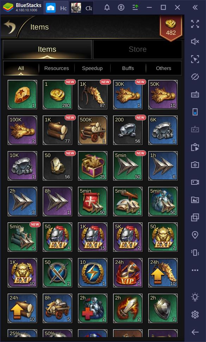Mute BlueStacks volume
This screenshot has width=206, height=342.
point(195,42)
